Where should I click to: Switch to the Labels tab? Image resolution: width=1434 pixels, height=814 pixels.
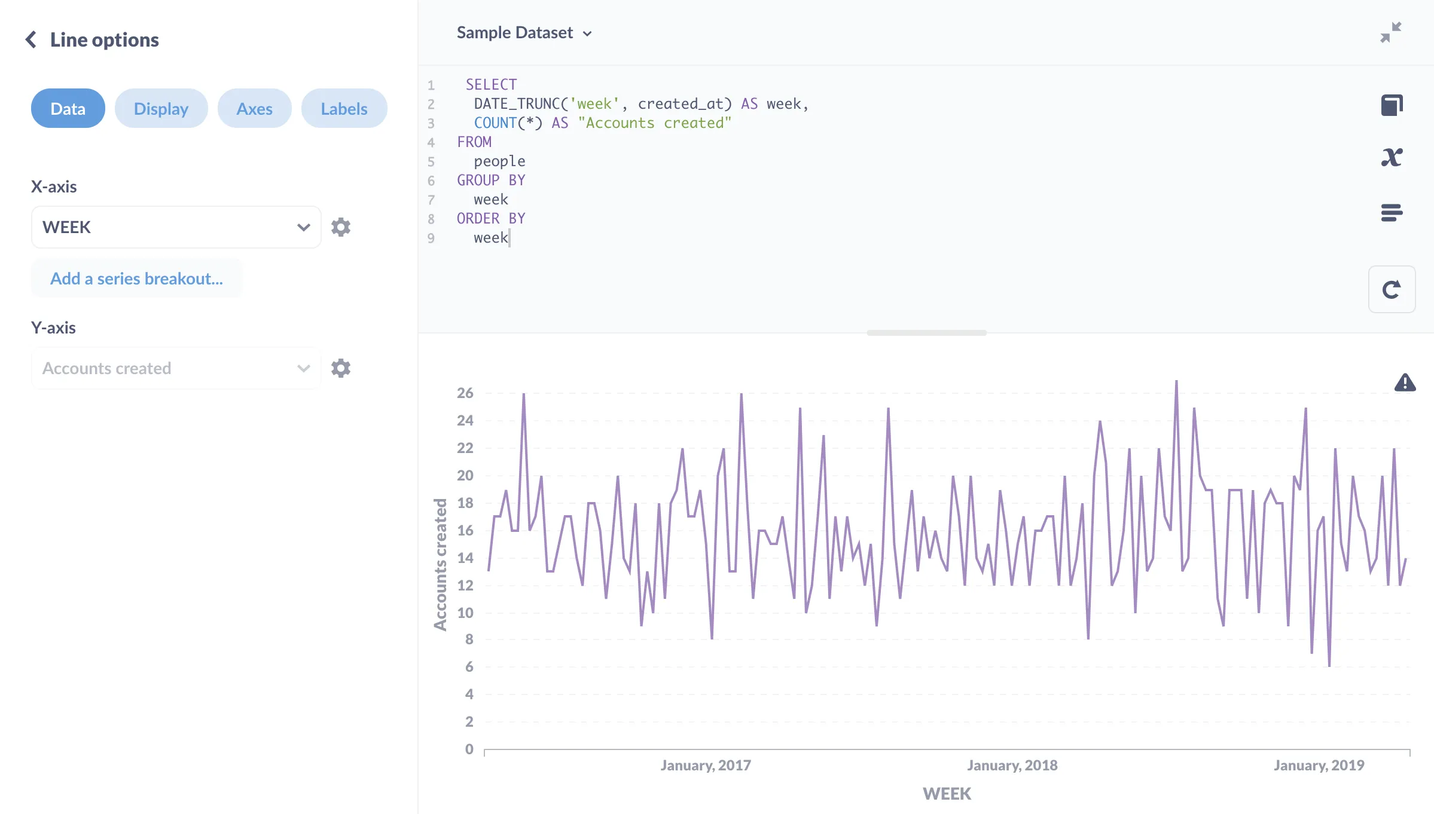[x=344, y=108]
